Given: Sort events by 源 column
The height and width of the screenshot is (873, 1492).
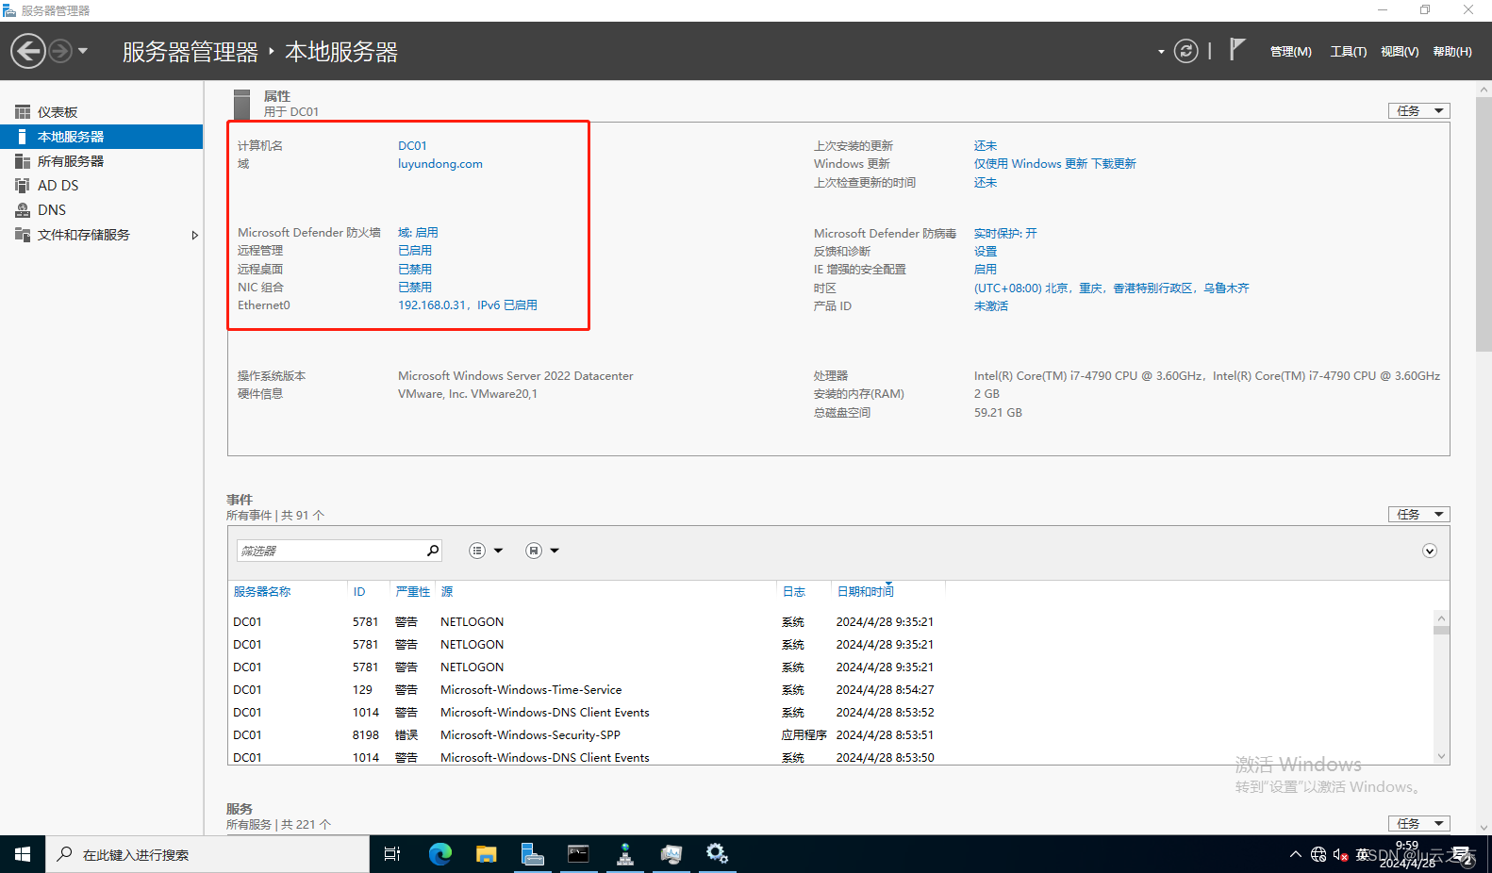Looking at the screenshot, I should point(447,592).
